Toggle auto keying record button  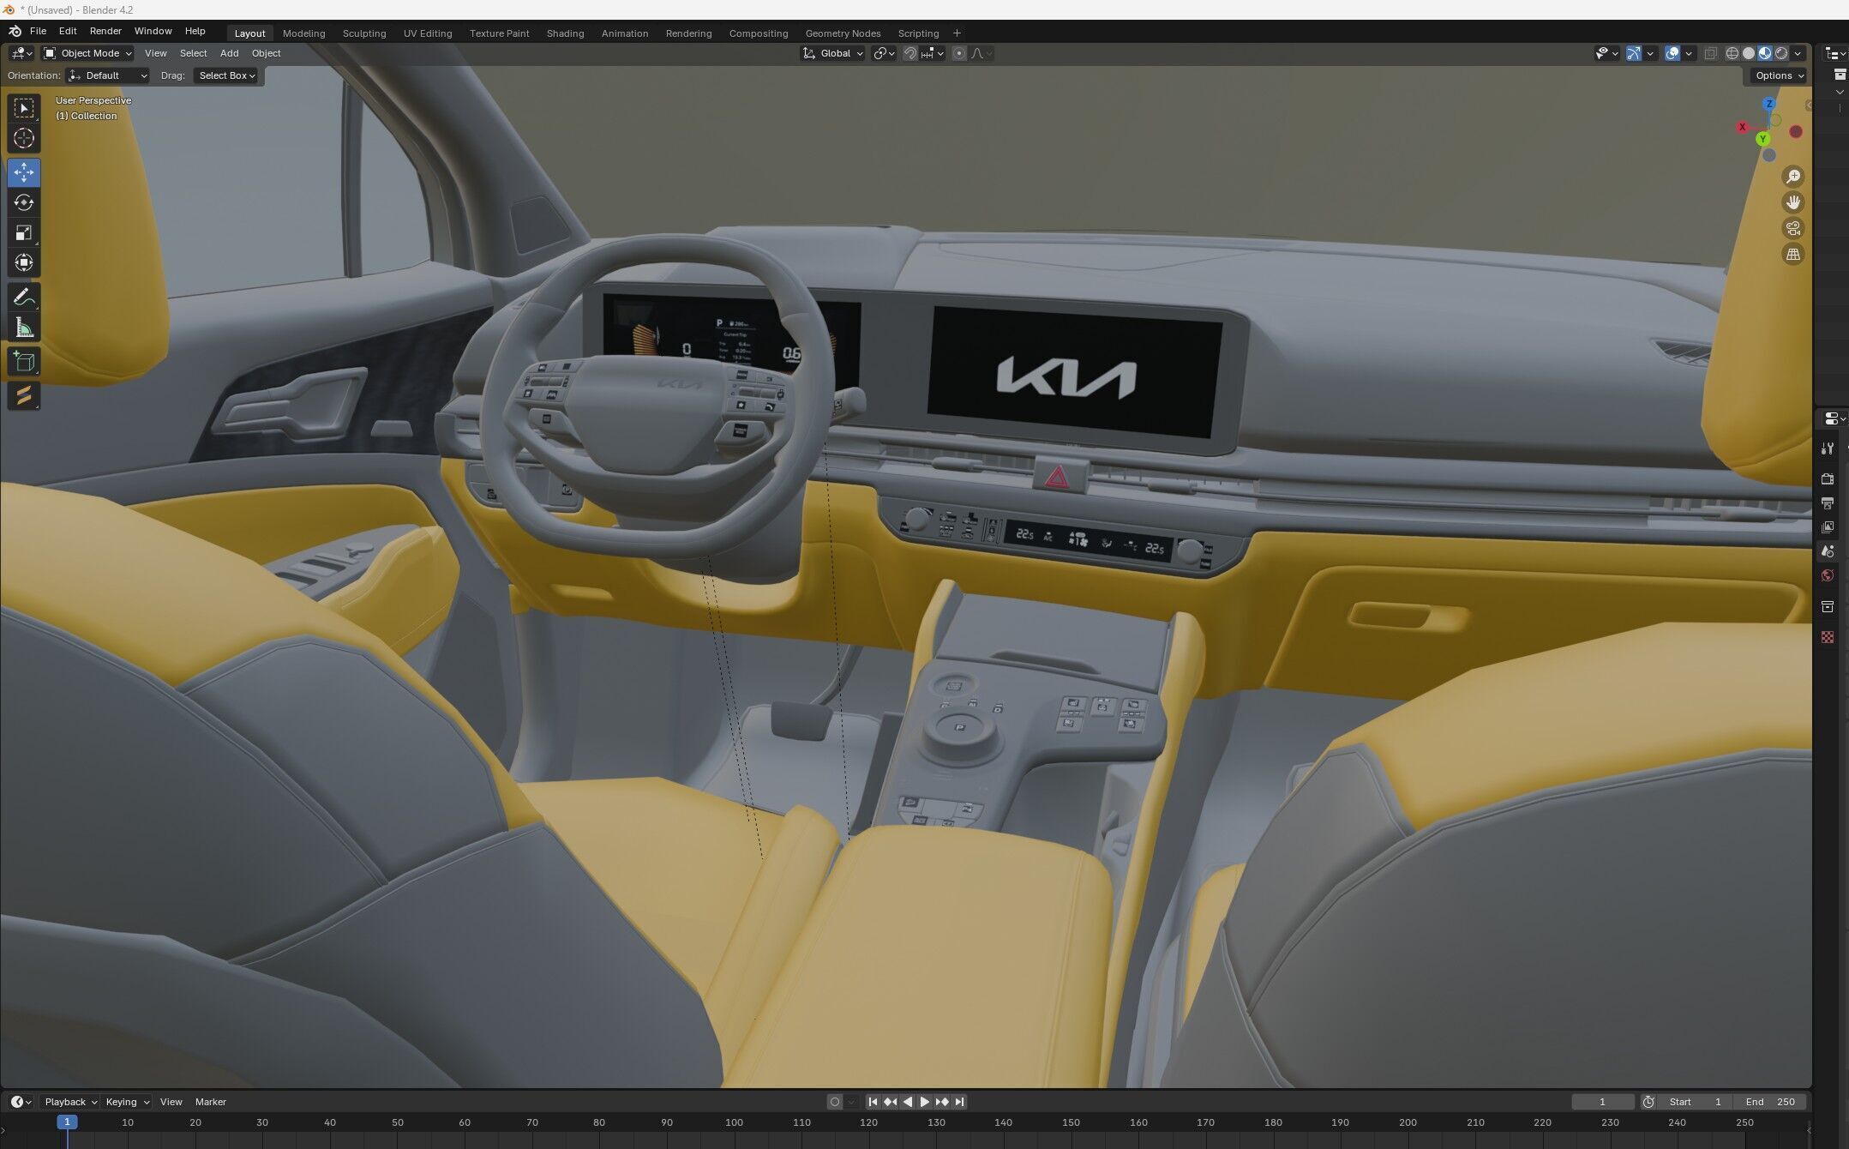coord(834,1102)
